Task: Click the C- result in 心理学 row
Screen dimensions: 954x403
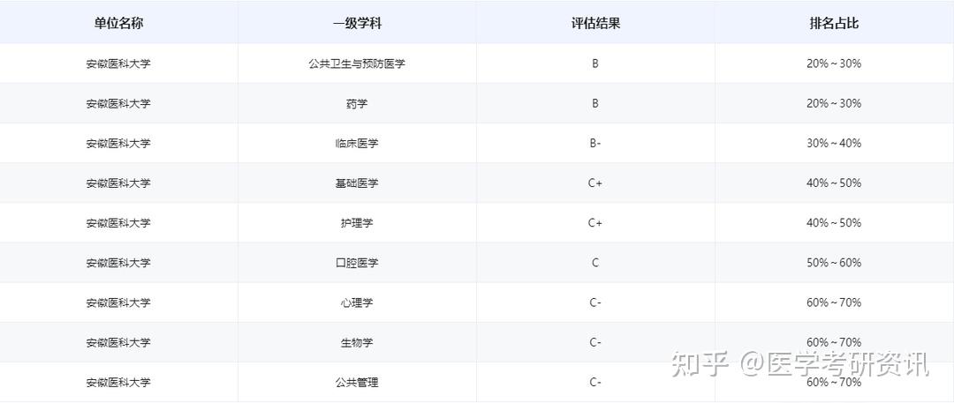Action: [x=595, y=302]
